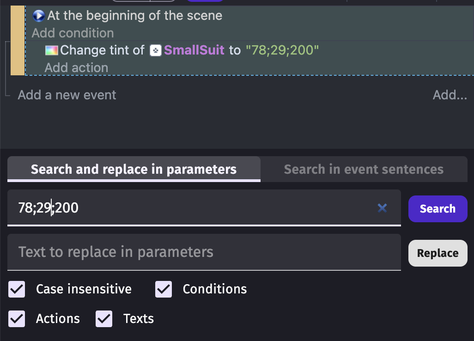Disable searching in Actions

click(17, 318)
